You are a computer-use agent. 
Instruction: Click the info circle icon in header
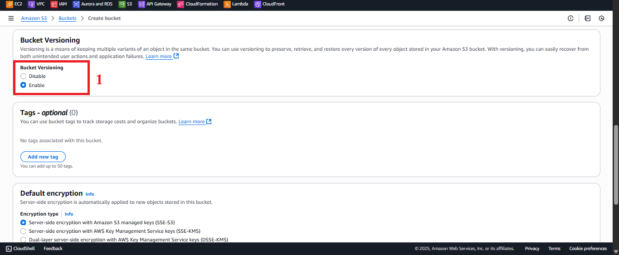point(570,19)
